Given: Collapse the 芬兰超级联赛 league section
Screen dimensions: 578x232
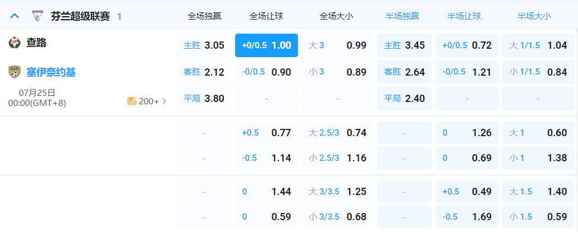Looking at the screenshot, I should coord(15,16).
